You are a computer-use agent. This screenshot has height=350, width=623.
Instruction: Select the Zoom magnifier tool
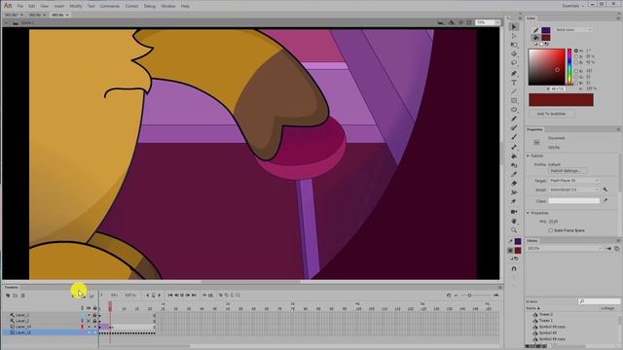click(x=514, y=230)
